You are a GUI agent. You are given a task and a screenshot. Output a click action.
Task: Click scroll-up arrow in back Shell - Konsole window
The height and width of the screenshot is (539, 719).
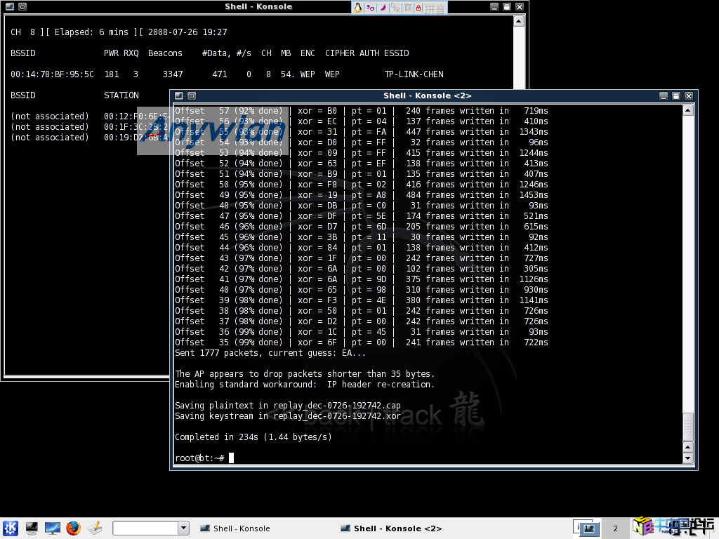tap(519, 22)
